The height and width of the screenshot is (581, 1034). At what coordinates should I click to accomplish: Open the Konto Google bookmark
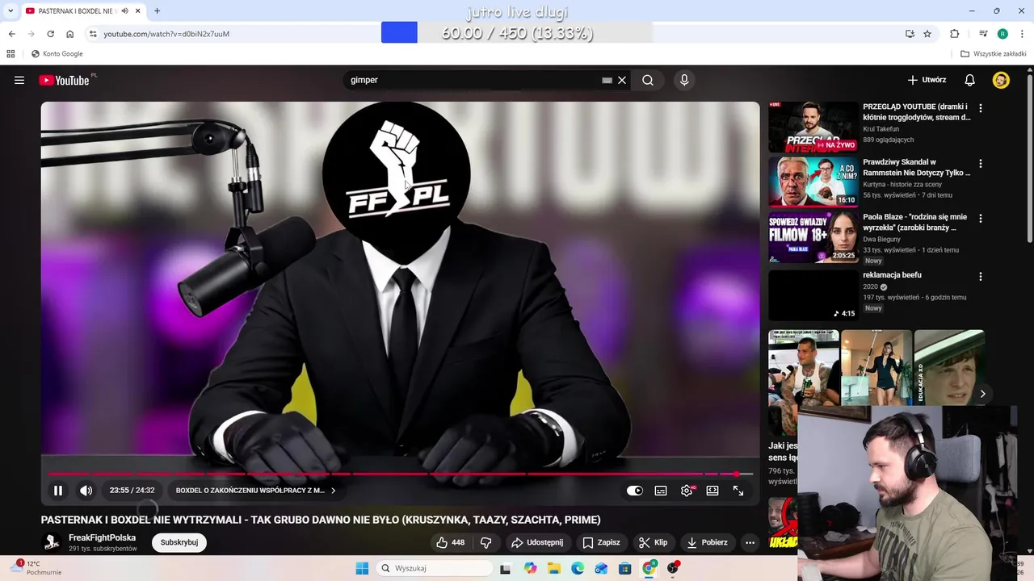click(x=57, y=54)
